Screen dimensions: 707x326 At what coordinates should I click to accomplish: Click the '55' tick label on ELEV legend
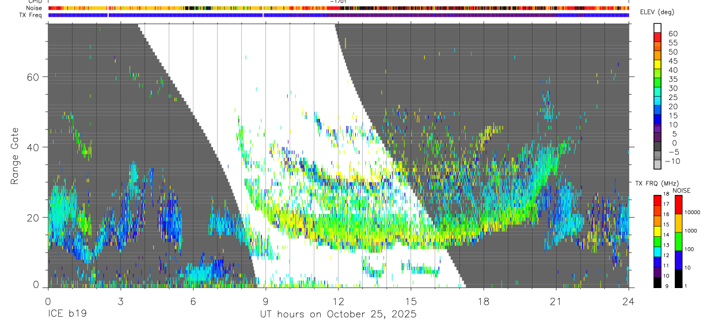(672, 43)
